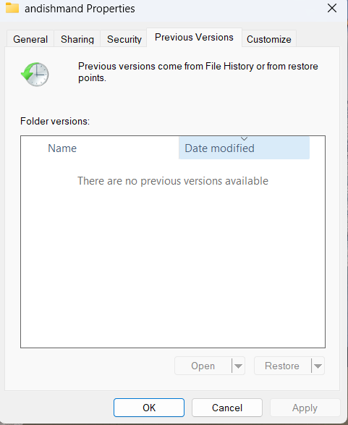Expand the Open button dropdown arrow
Image resolution: width=348 pixels, height=425 pixels.
click(238, 366)
